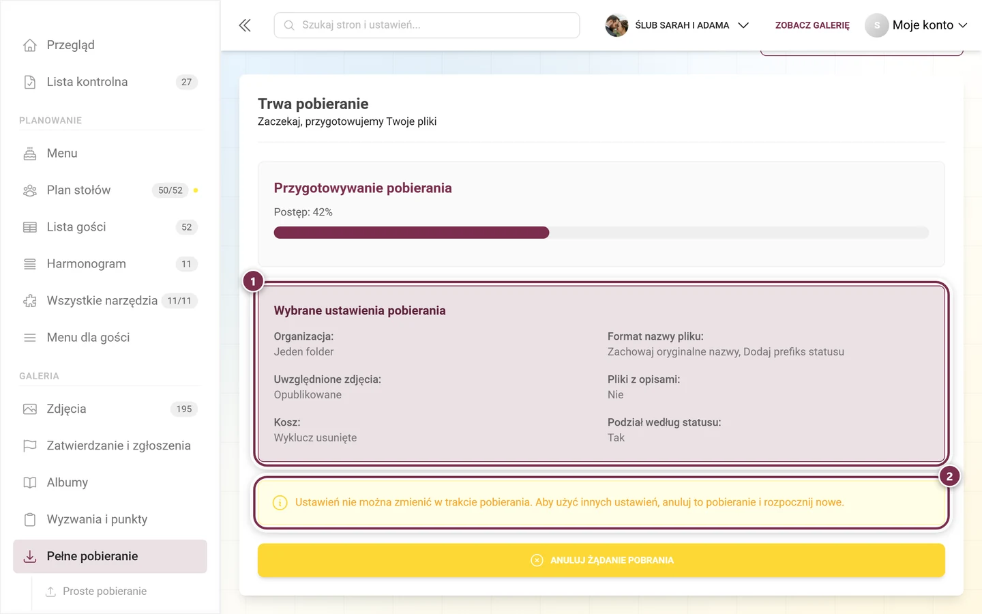982x614 pixels.
Task: Click the Zdjęcia picture icon
Action: [30, 409]
